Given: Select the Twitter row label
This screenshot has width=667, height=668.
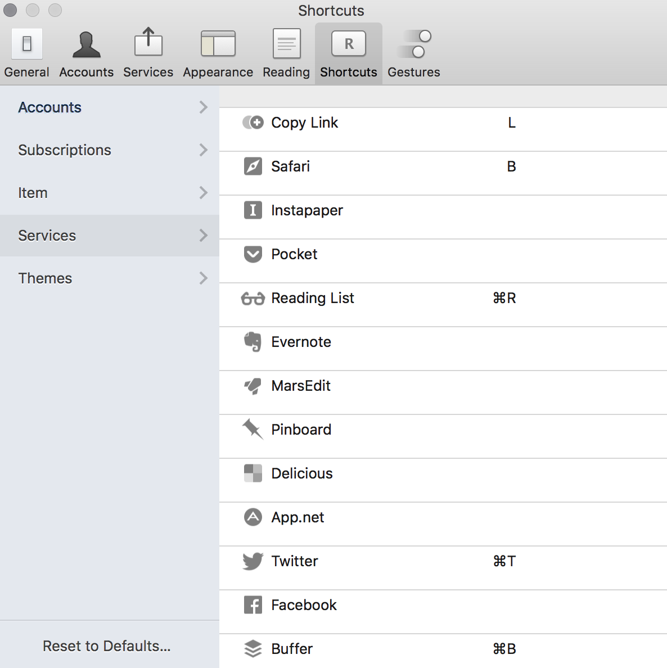Looking at the screenshot, I should coord(295,561).
